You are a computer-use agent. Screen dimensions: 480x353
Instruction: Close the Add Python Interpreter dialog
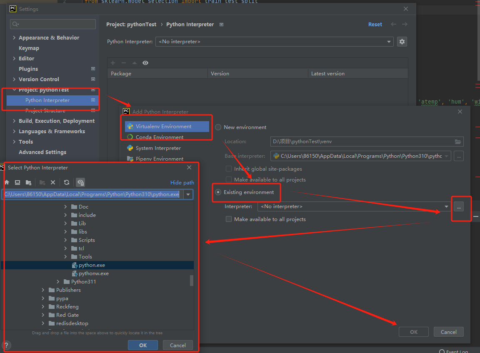coord(460,112)
